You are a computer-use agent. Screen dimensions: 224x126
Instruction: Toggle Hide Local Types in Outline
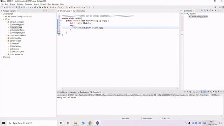(216, 10)
